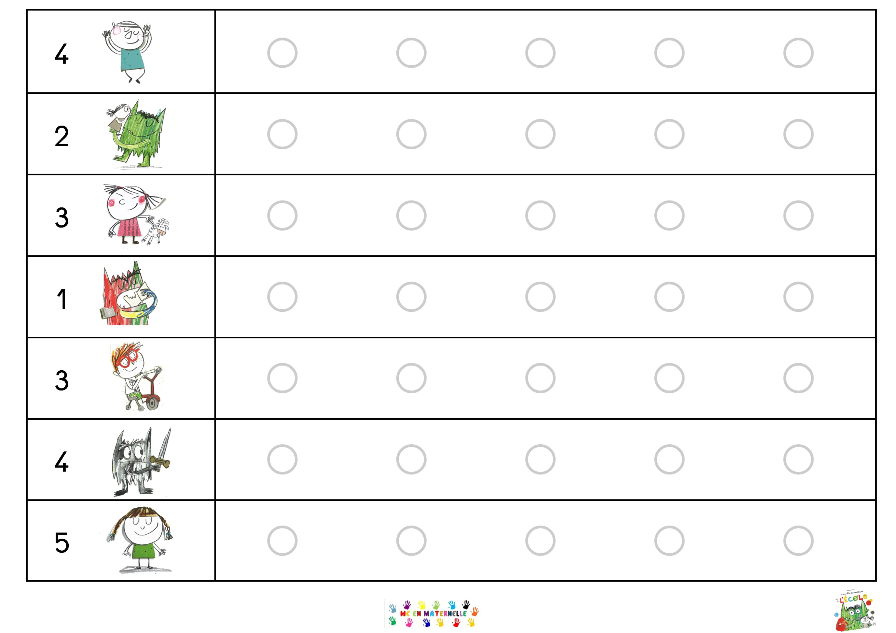Select middle circle in tricycle boy row
Screen dimensions: 896x633
(x=540, y=378)
